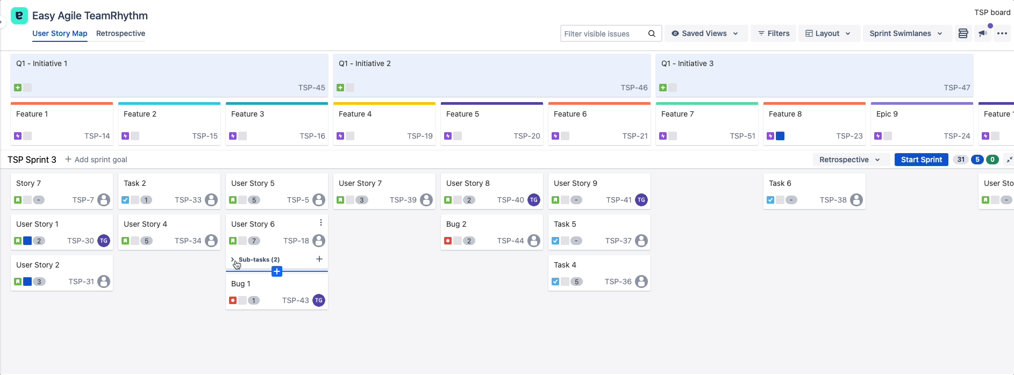Open the vertical dots menu on User Story 6
The width and height of the screenshot is (1014, 375).
pyautogui.click(x=321, y=223)
